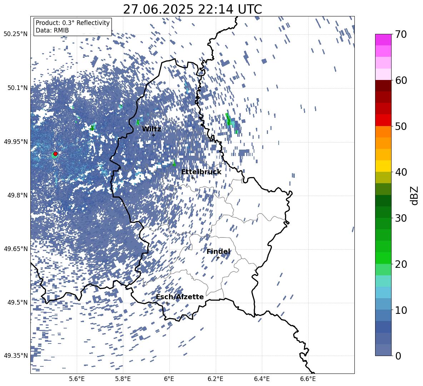The width and height of the screenshot is (423, 386).
Task: Click the cross marker below Esch/Alzette label
Action: tap(167, 303)
